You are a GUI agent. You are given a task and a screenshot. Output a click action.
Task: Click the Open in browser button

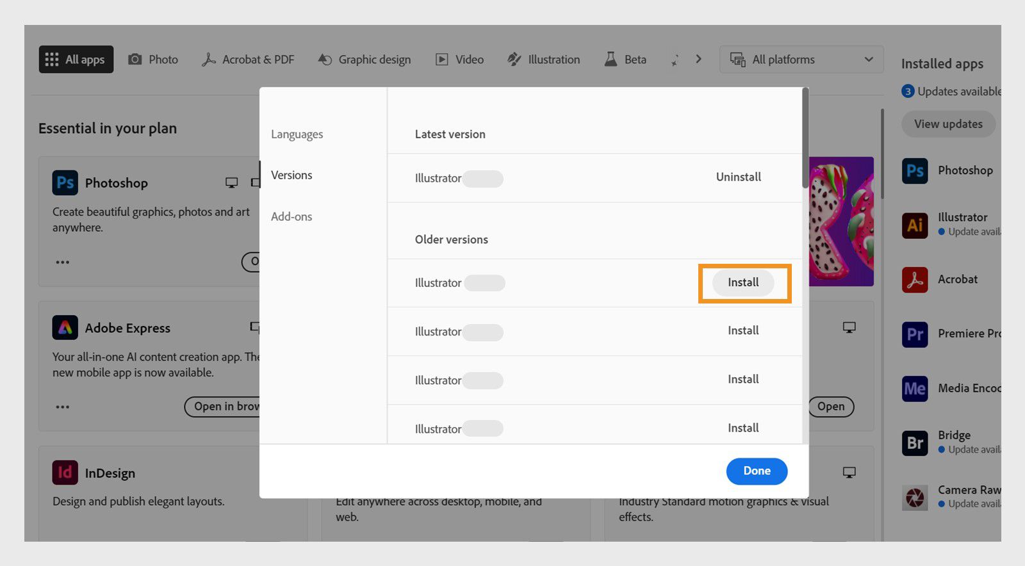[222, 407]
